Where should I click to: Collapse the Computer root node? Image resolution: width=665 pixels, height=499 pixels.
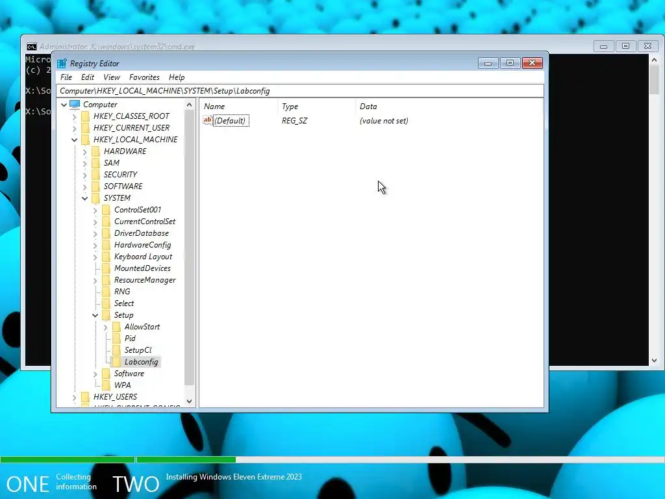pyautogui.click(x=64, y=105)
